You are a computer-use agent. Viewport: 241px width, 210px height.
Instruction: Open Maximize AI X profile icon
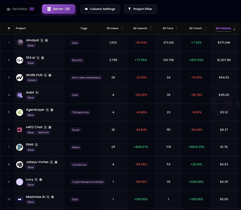48,197
